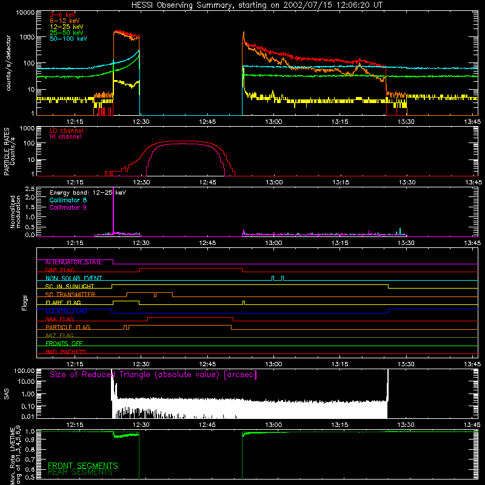Select the Collimator 8 legend label
The width and height of the screenshot is (485, 485).
click(68, 200)
